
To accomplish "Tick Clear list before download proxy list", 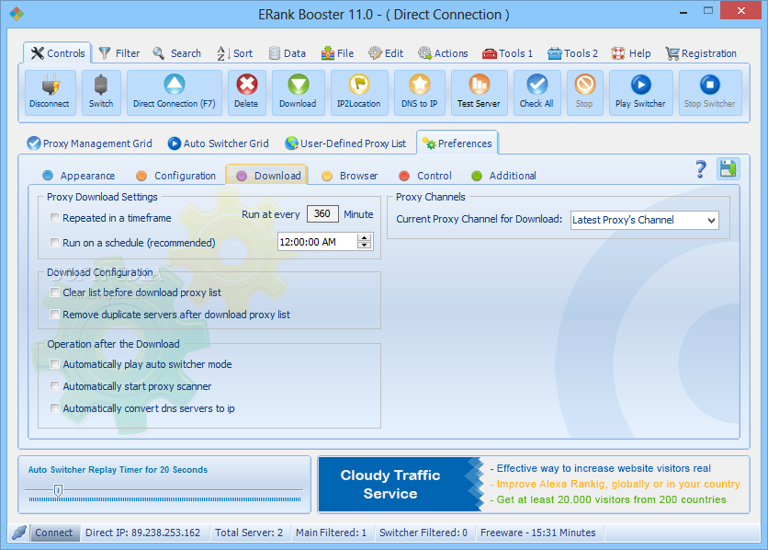I will (54, 292).
